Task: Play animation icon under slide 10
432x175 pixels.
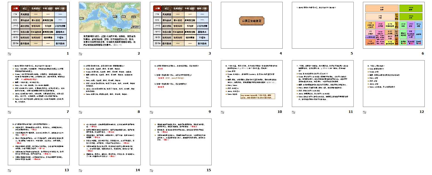Action: point(222,112)
